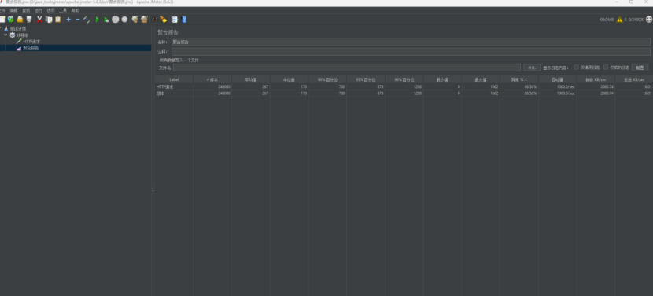Image resolution: width=653 pixels, height=296 pixels.
Task: Click the Search binoculars icon
Action: tap(154, 19)
